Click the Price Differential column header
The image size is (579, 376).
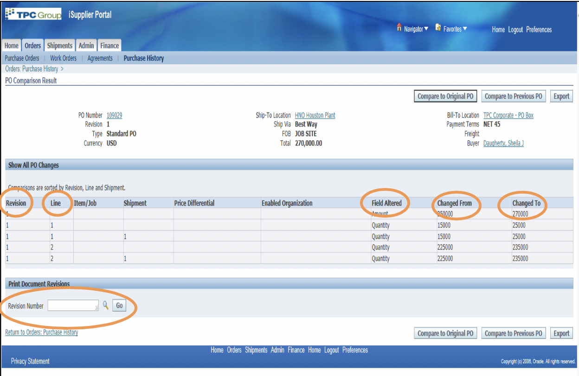click(194, 203)
